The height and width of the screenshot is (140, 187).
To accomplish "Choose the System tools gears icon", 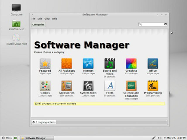I will [88, 86].
